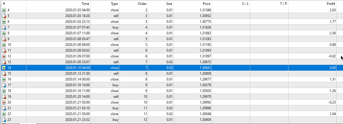The image size is (343, 124).
Task: Sort by the Price column header
Action: click(192, 4)
